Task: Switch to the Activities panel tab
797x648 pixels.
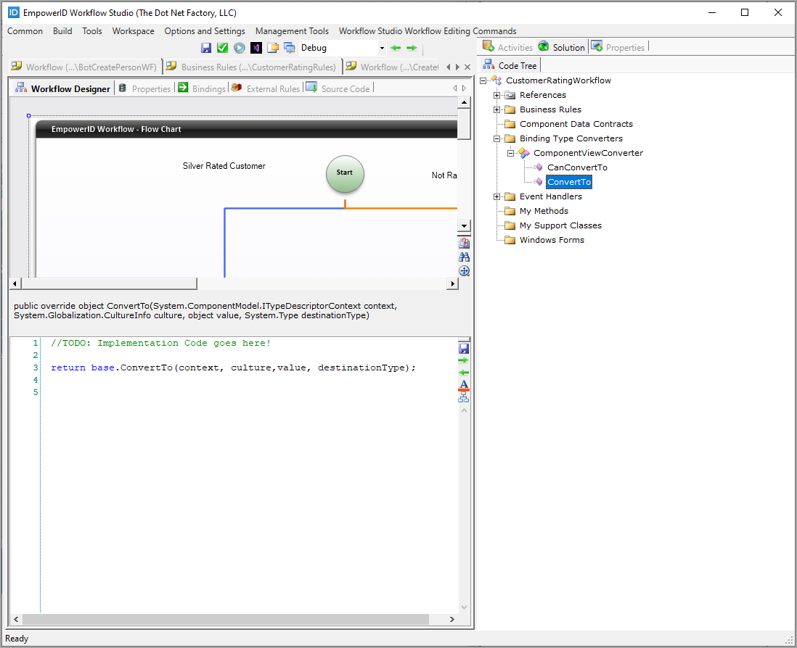Action: click(x=508, y=48)
